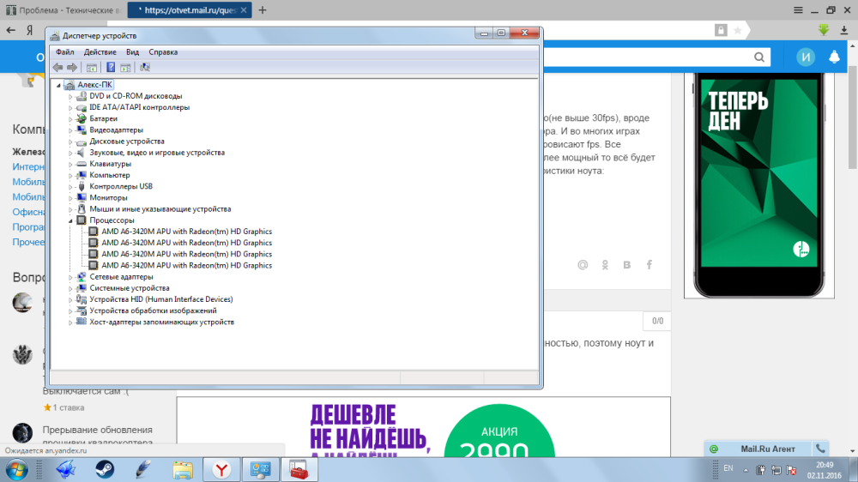Expand the Мониторы node
The height and width of the screenshot is (482, 858).
[x=70, y=197]
